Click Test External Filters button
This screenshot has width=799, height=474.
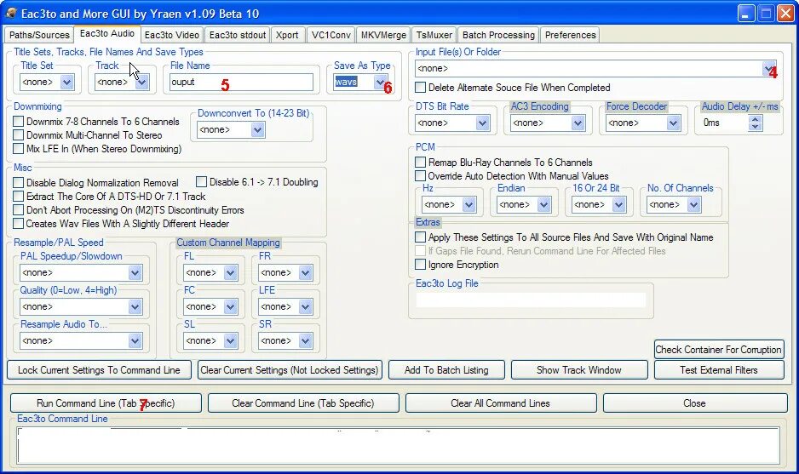(719, 370)
